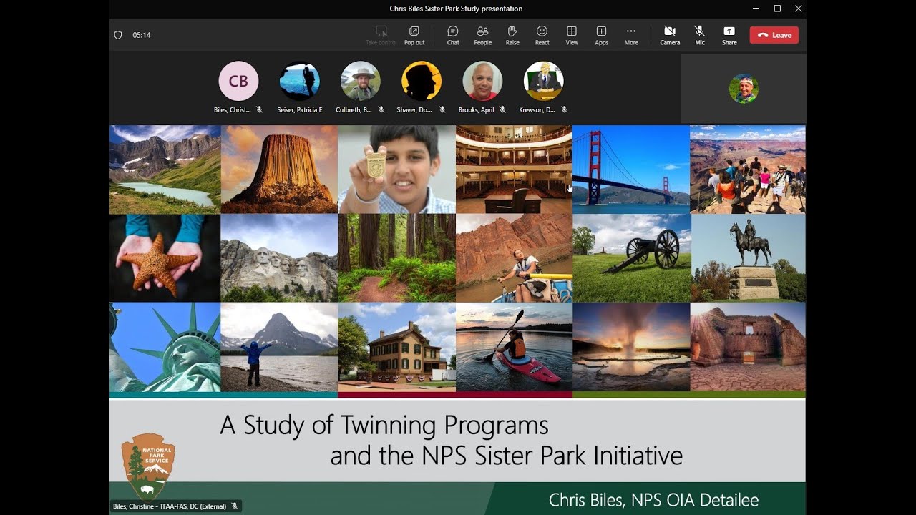Image resolution: width=916 pixels, height=515 pixels.
Task: Click the cannon on grass photo
Action: 630,258
